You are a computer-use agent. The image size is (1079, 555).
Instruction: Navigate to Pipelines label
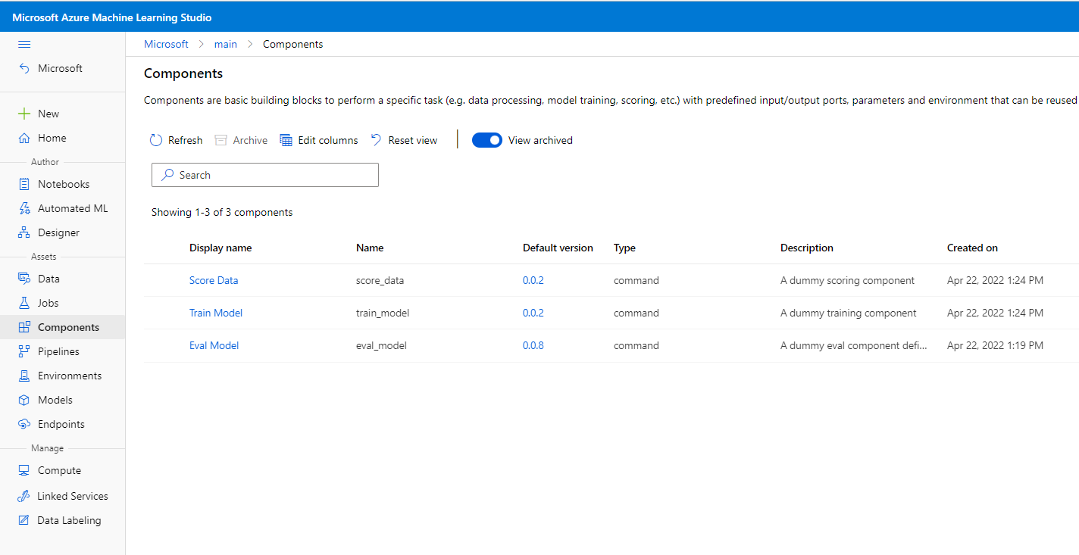tap(58, 351)
